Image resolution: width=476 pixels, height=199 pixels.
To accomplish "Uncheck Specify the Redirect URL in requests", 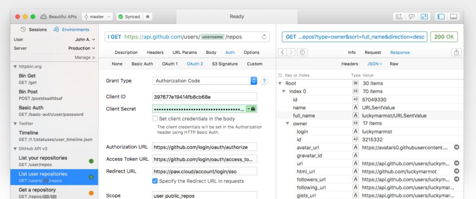I will coord(155,181).
